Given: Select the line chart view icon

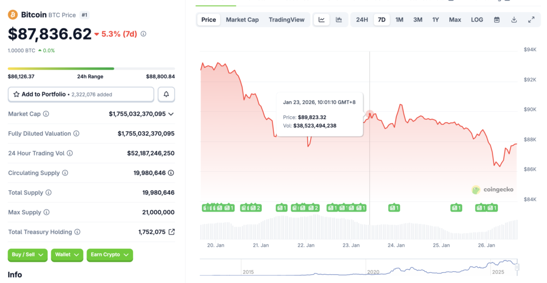Looking at the screenshot, I should click(322, 20).
